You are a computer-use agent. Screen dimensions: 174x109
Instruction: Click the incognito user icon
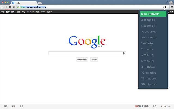point(171,2)
